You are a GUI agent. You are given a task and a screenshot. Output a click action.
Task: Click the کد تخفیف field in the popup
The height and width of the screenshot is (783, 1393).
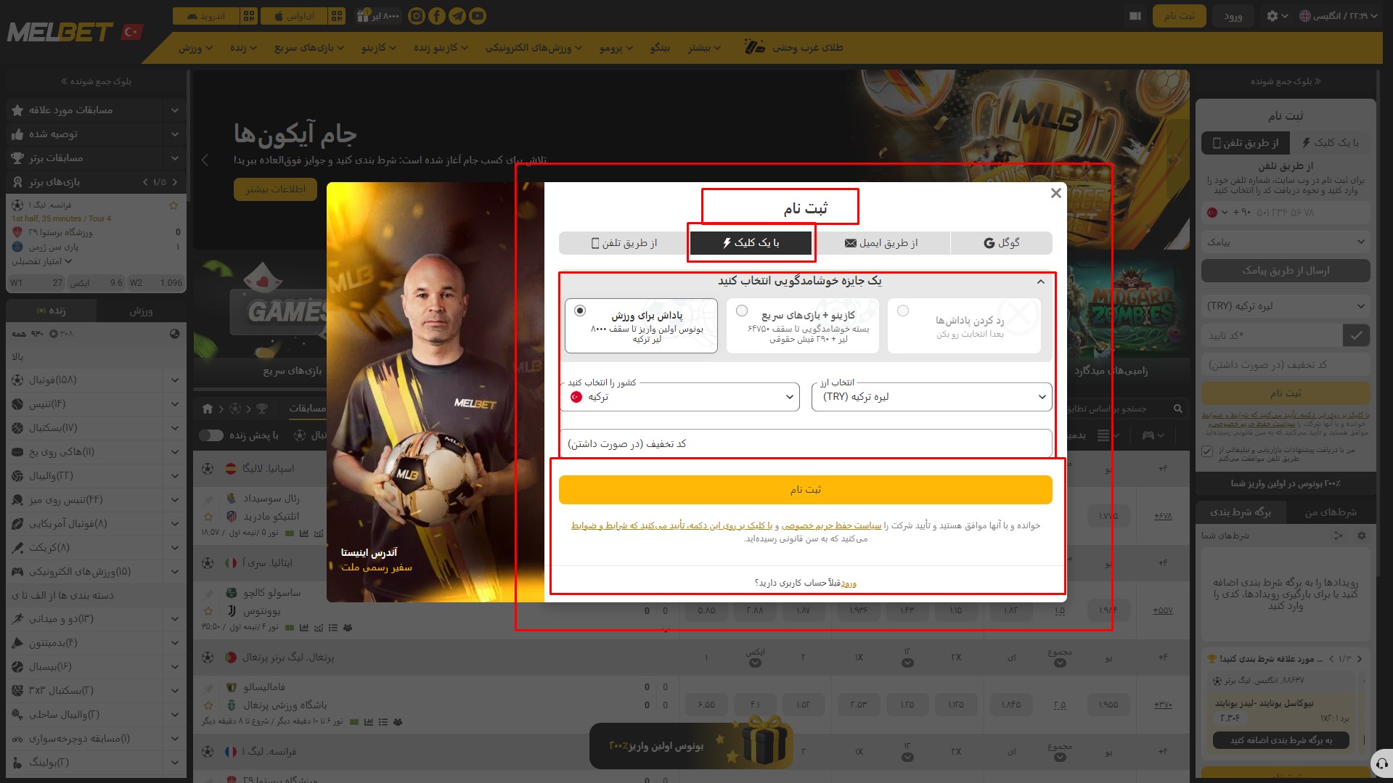805,443
